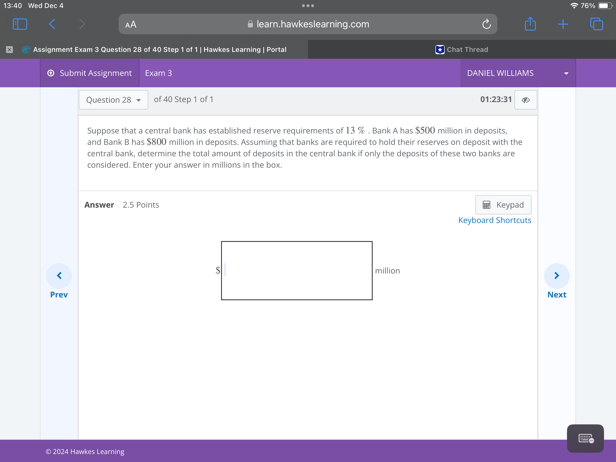Open the Keypad button
This screenshot has height=462, width=616.
pyautogui.click(x=503, y=205)
